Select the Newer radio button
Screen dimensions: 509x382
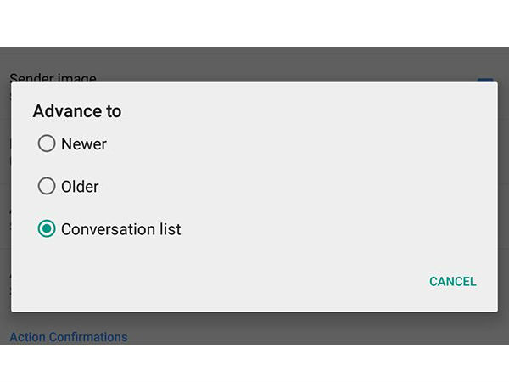[x=47, y=144]
